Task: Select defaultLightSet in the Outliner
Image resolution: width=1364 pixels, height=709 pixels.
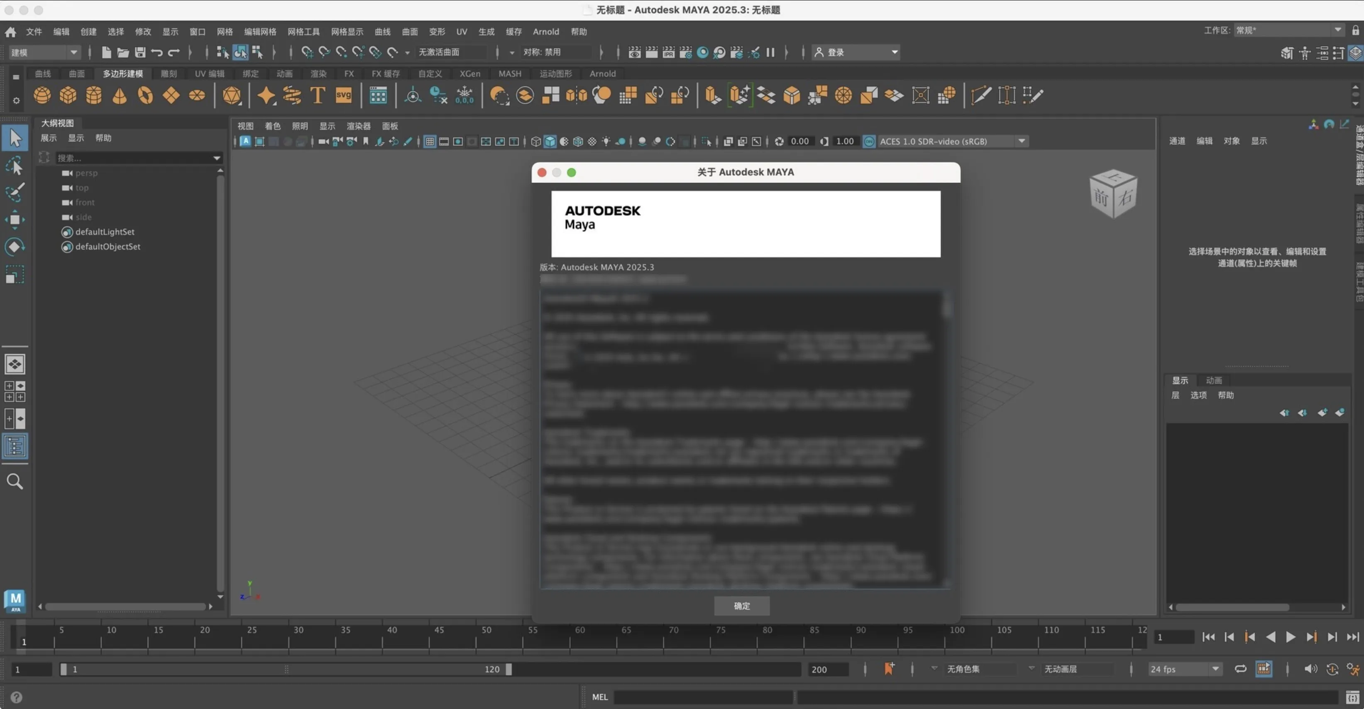Action: [104, 232]
